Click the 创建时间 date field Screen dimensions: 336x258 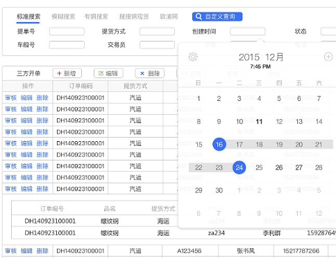(x=248, y=32)
